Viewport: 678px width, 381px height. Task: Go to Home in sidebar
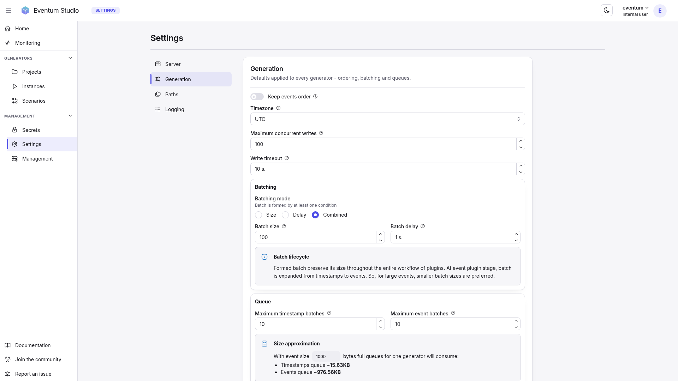(x=39, y=29)
